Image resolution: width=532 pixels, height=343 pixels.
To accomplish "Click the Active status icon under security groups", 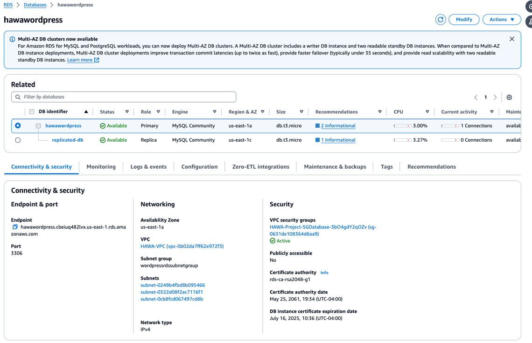I will [273, 240].
